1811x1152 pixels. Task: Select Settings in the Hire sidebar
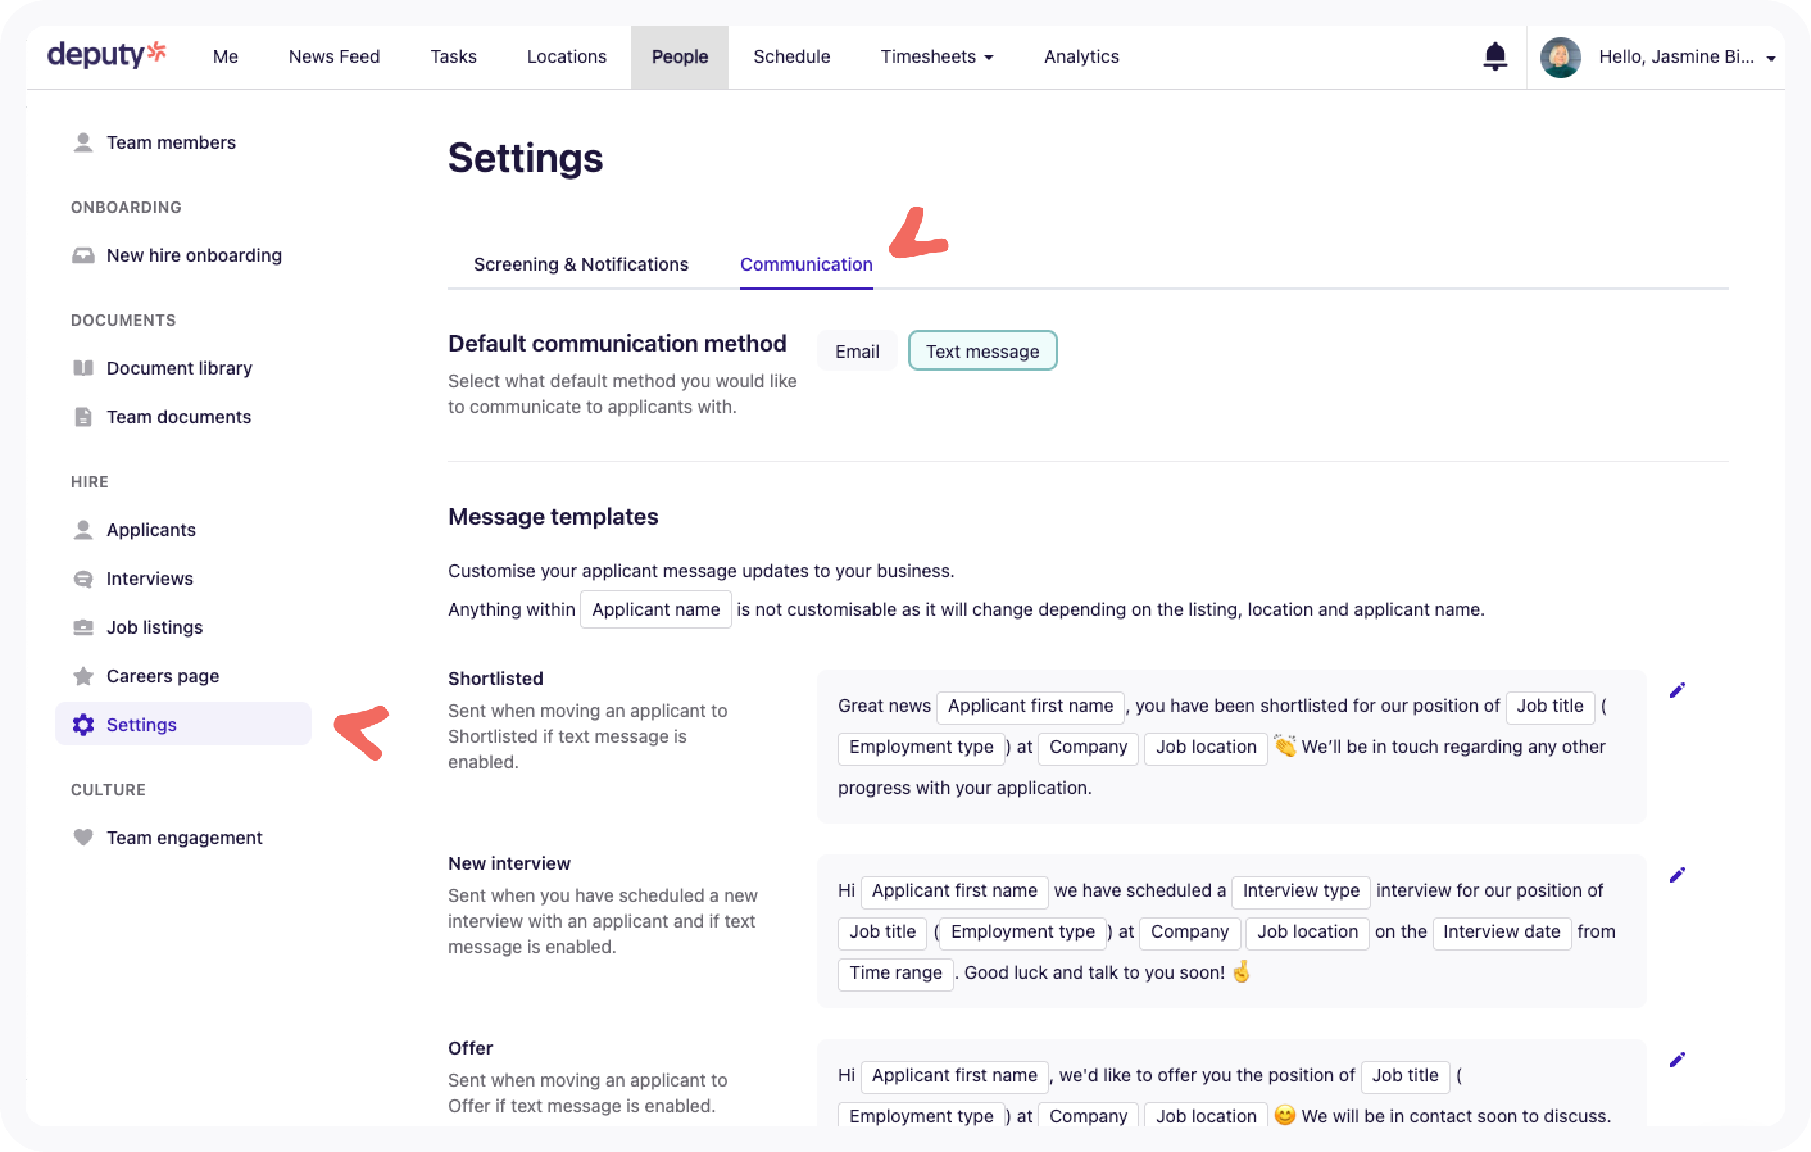tap(183, 725)
